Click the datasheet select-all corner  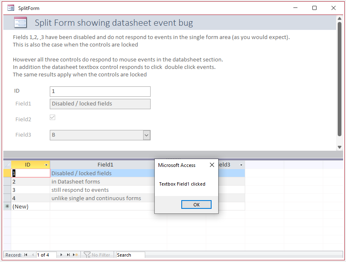point(7,165)
